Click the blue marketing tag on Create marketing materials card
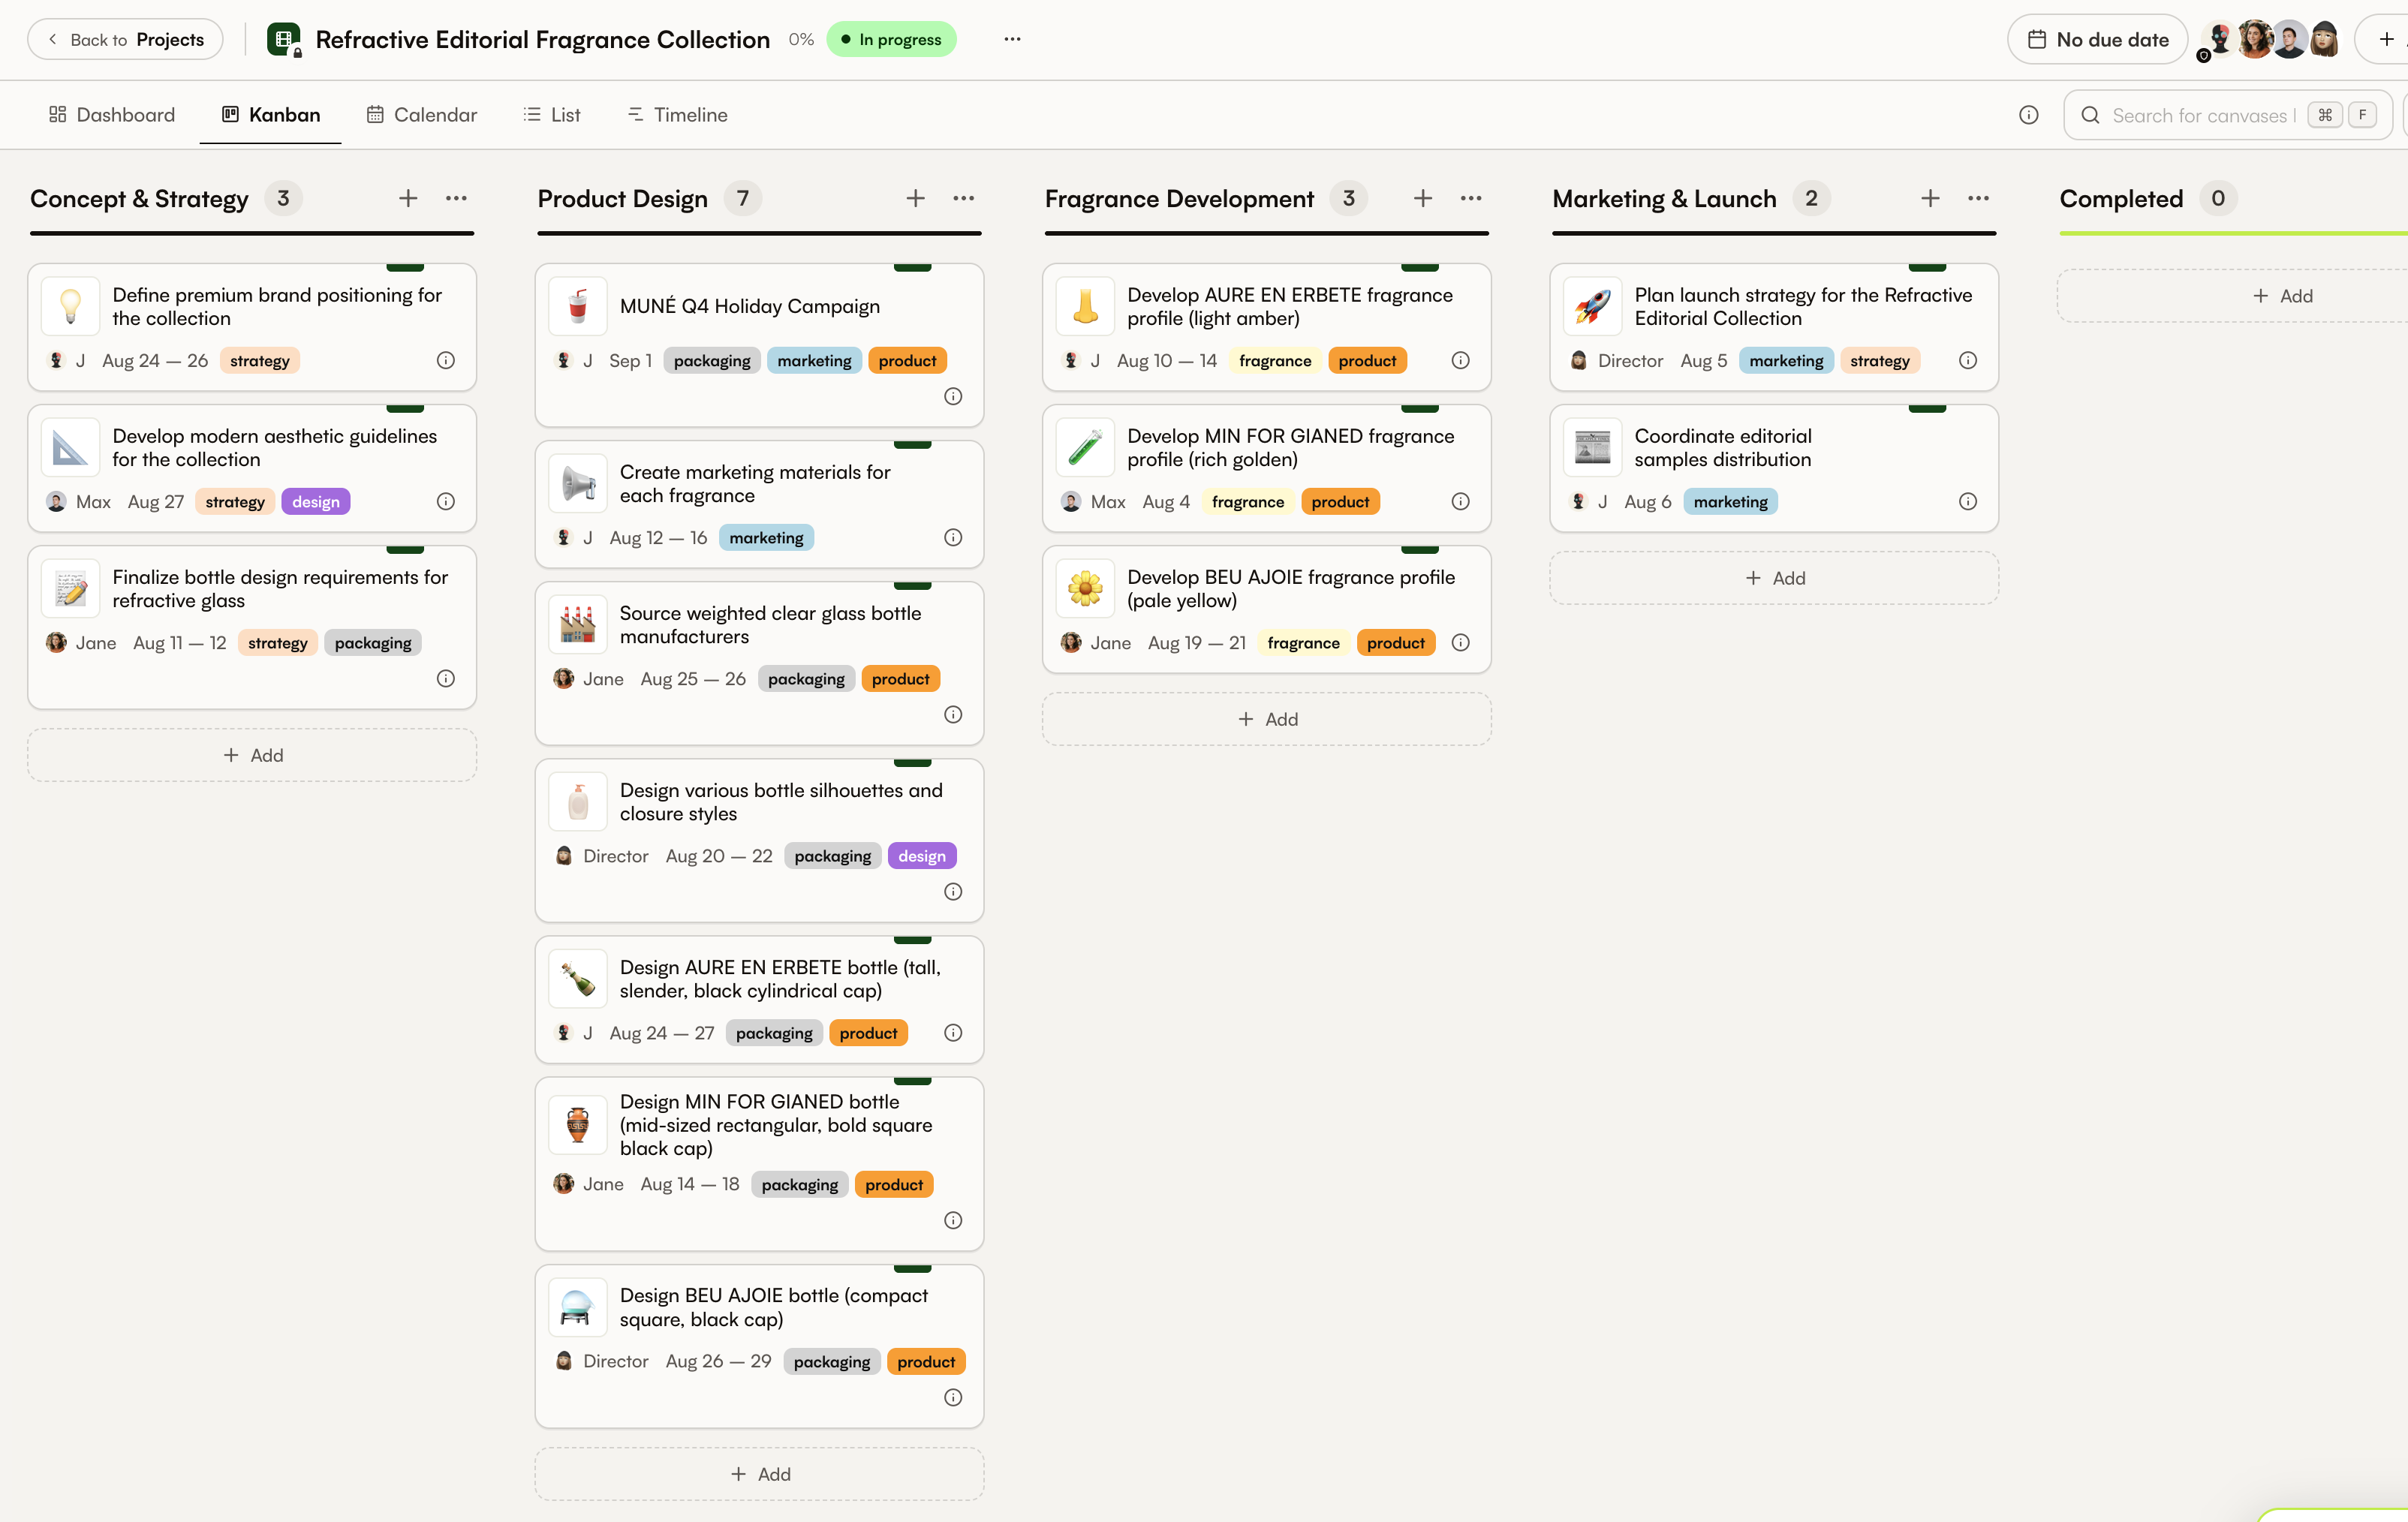 [x=766, y=537]
